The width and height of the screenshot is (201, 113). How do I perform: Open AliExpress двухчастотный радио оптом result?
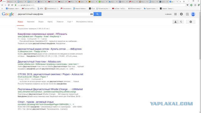50,49
